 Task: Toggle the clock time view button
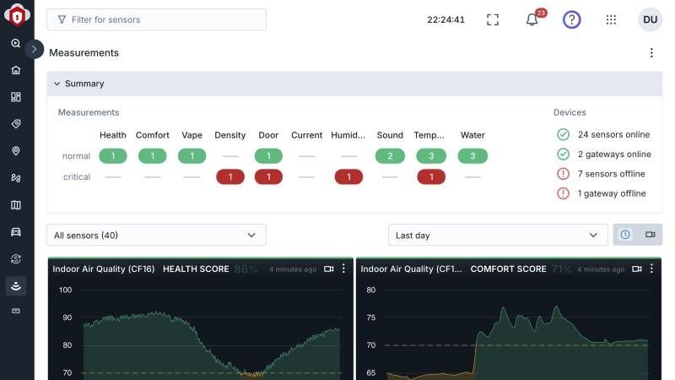click(625, 235)
